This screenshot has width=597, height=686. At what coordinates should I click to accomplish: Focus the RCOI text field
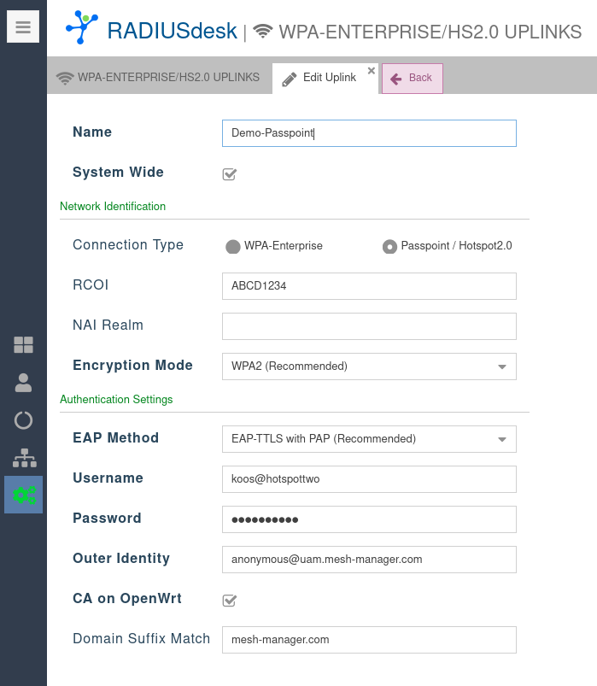pyautogui.click(x=369, y=286)
